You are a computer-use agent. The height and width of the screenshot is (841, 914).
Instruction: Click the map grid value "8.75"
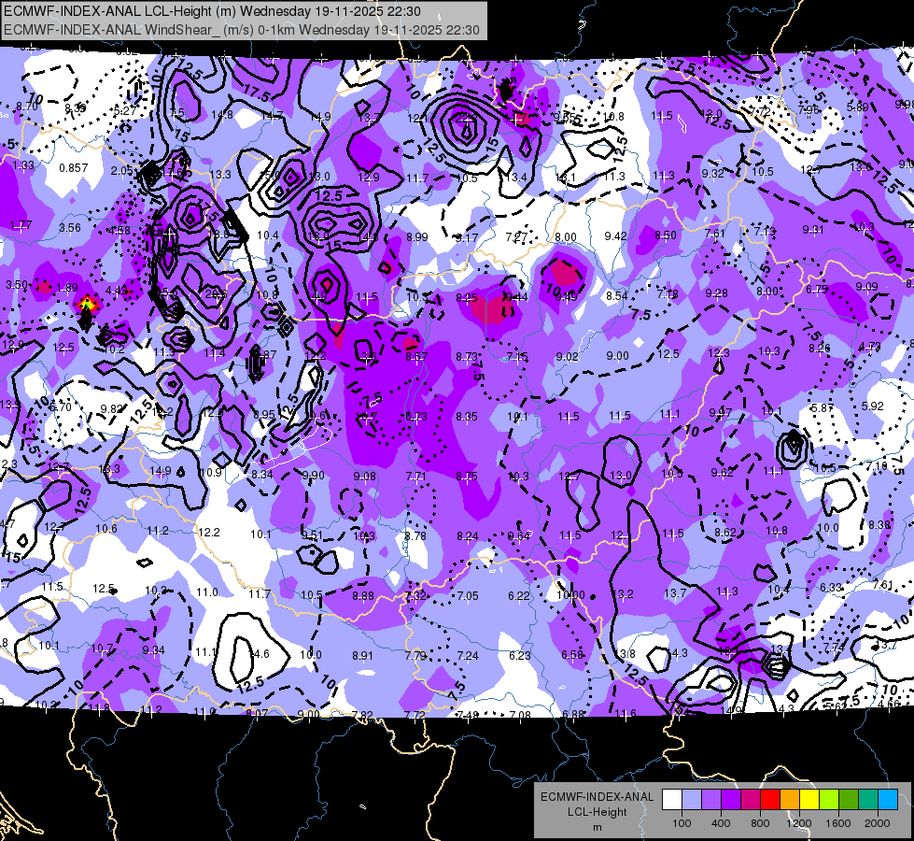pos(467,477)
